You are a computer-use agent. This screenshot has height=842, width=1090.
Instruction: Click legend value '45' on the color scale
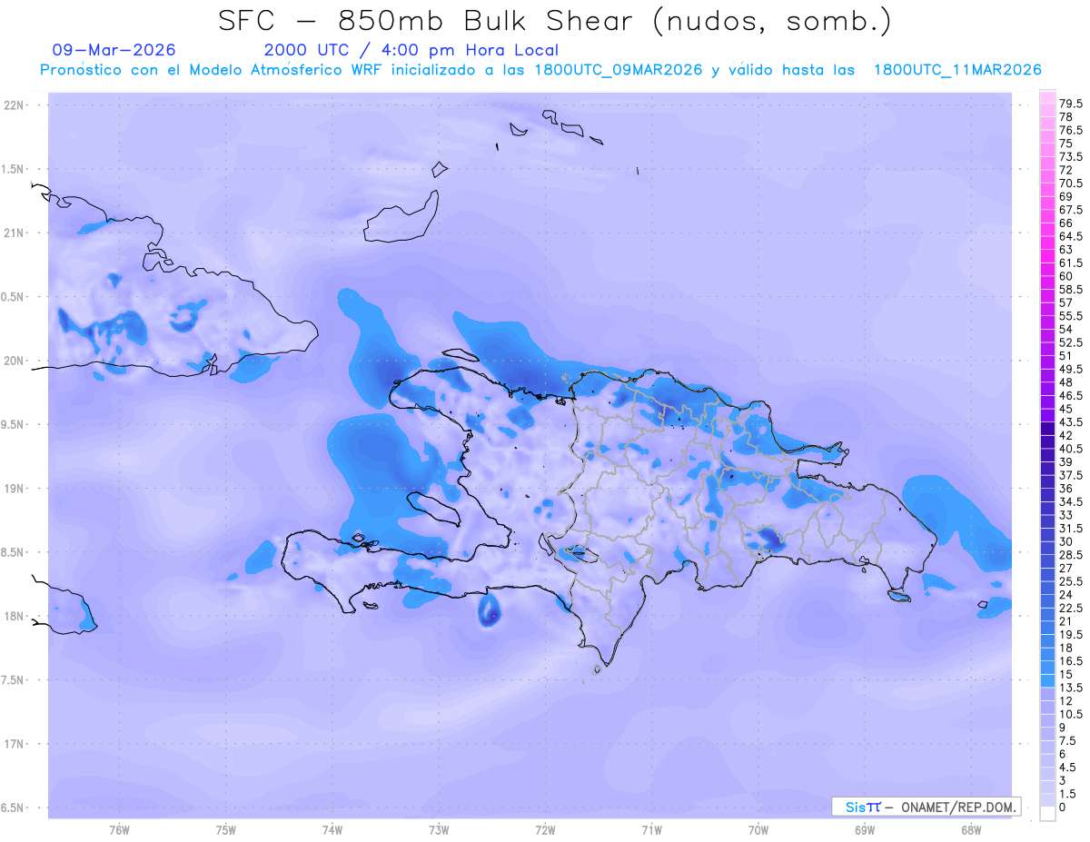(x=1066, y=409)
